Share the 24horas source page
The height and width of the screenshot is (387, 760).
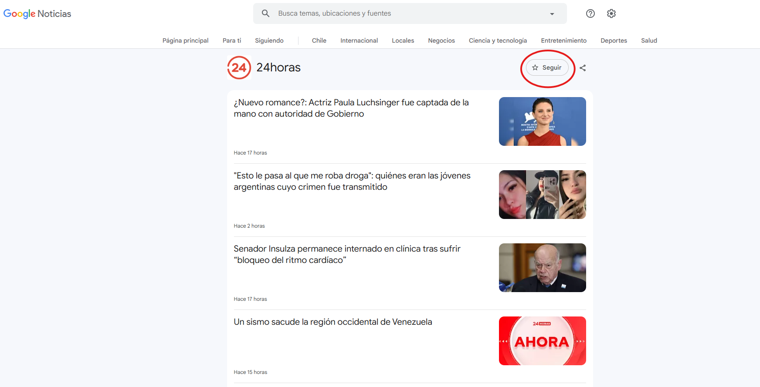[x=583, y=68]
